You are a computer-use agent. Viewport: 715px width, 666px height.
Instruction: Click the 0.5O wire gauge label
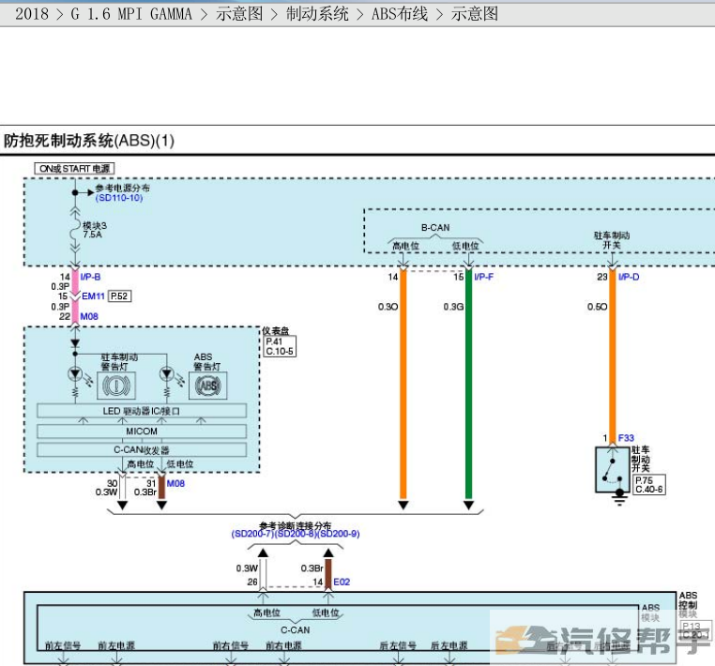(x=598, y=307)
